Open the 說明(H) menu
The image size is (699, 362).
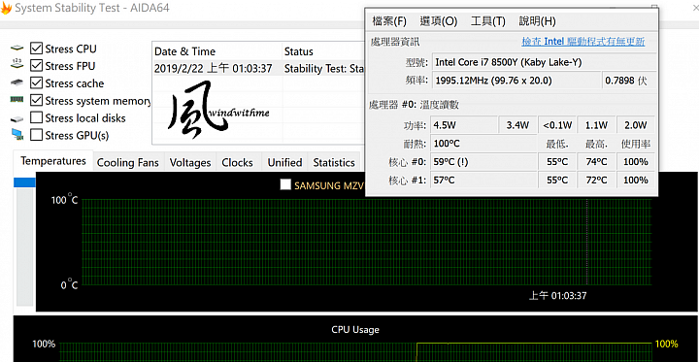coord(537,21)
